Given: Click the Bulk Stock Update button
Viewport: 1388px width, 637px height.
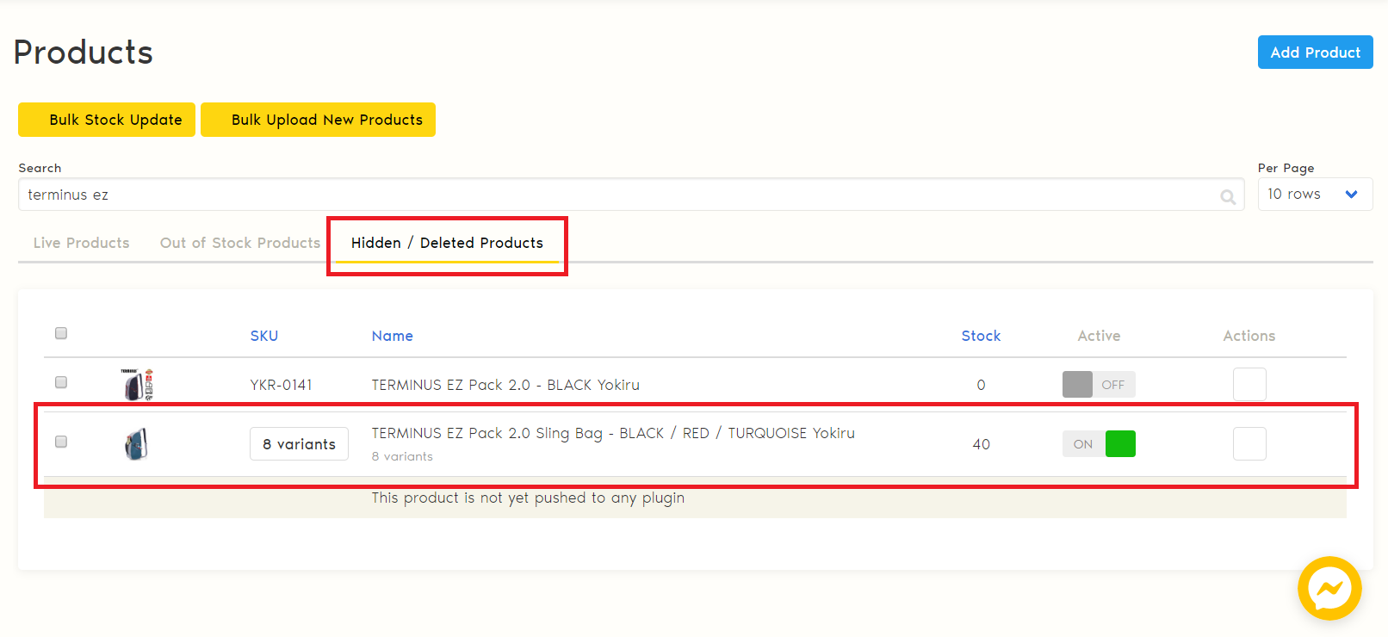Looking at the screenshot, I should click(107, 120).
